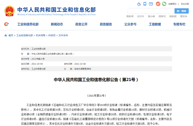Image resolution: width=193 pixels, height=126 pixels.
Task: Open 科技司 in the breadcrumb
Action: click(52, 35)
